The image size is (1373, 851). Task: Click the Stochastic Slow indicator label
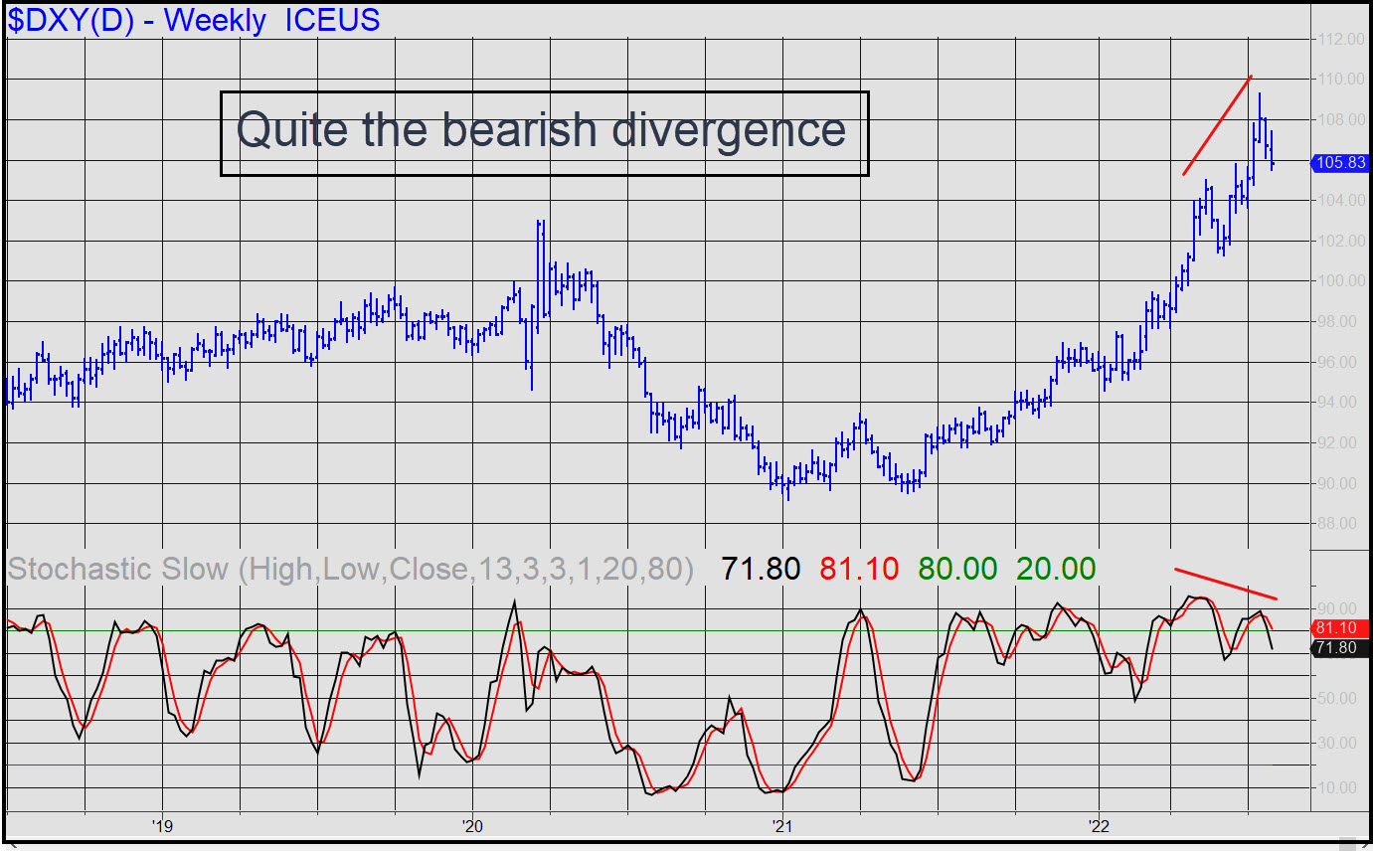pos(350,569)
